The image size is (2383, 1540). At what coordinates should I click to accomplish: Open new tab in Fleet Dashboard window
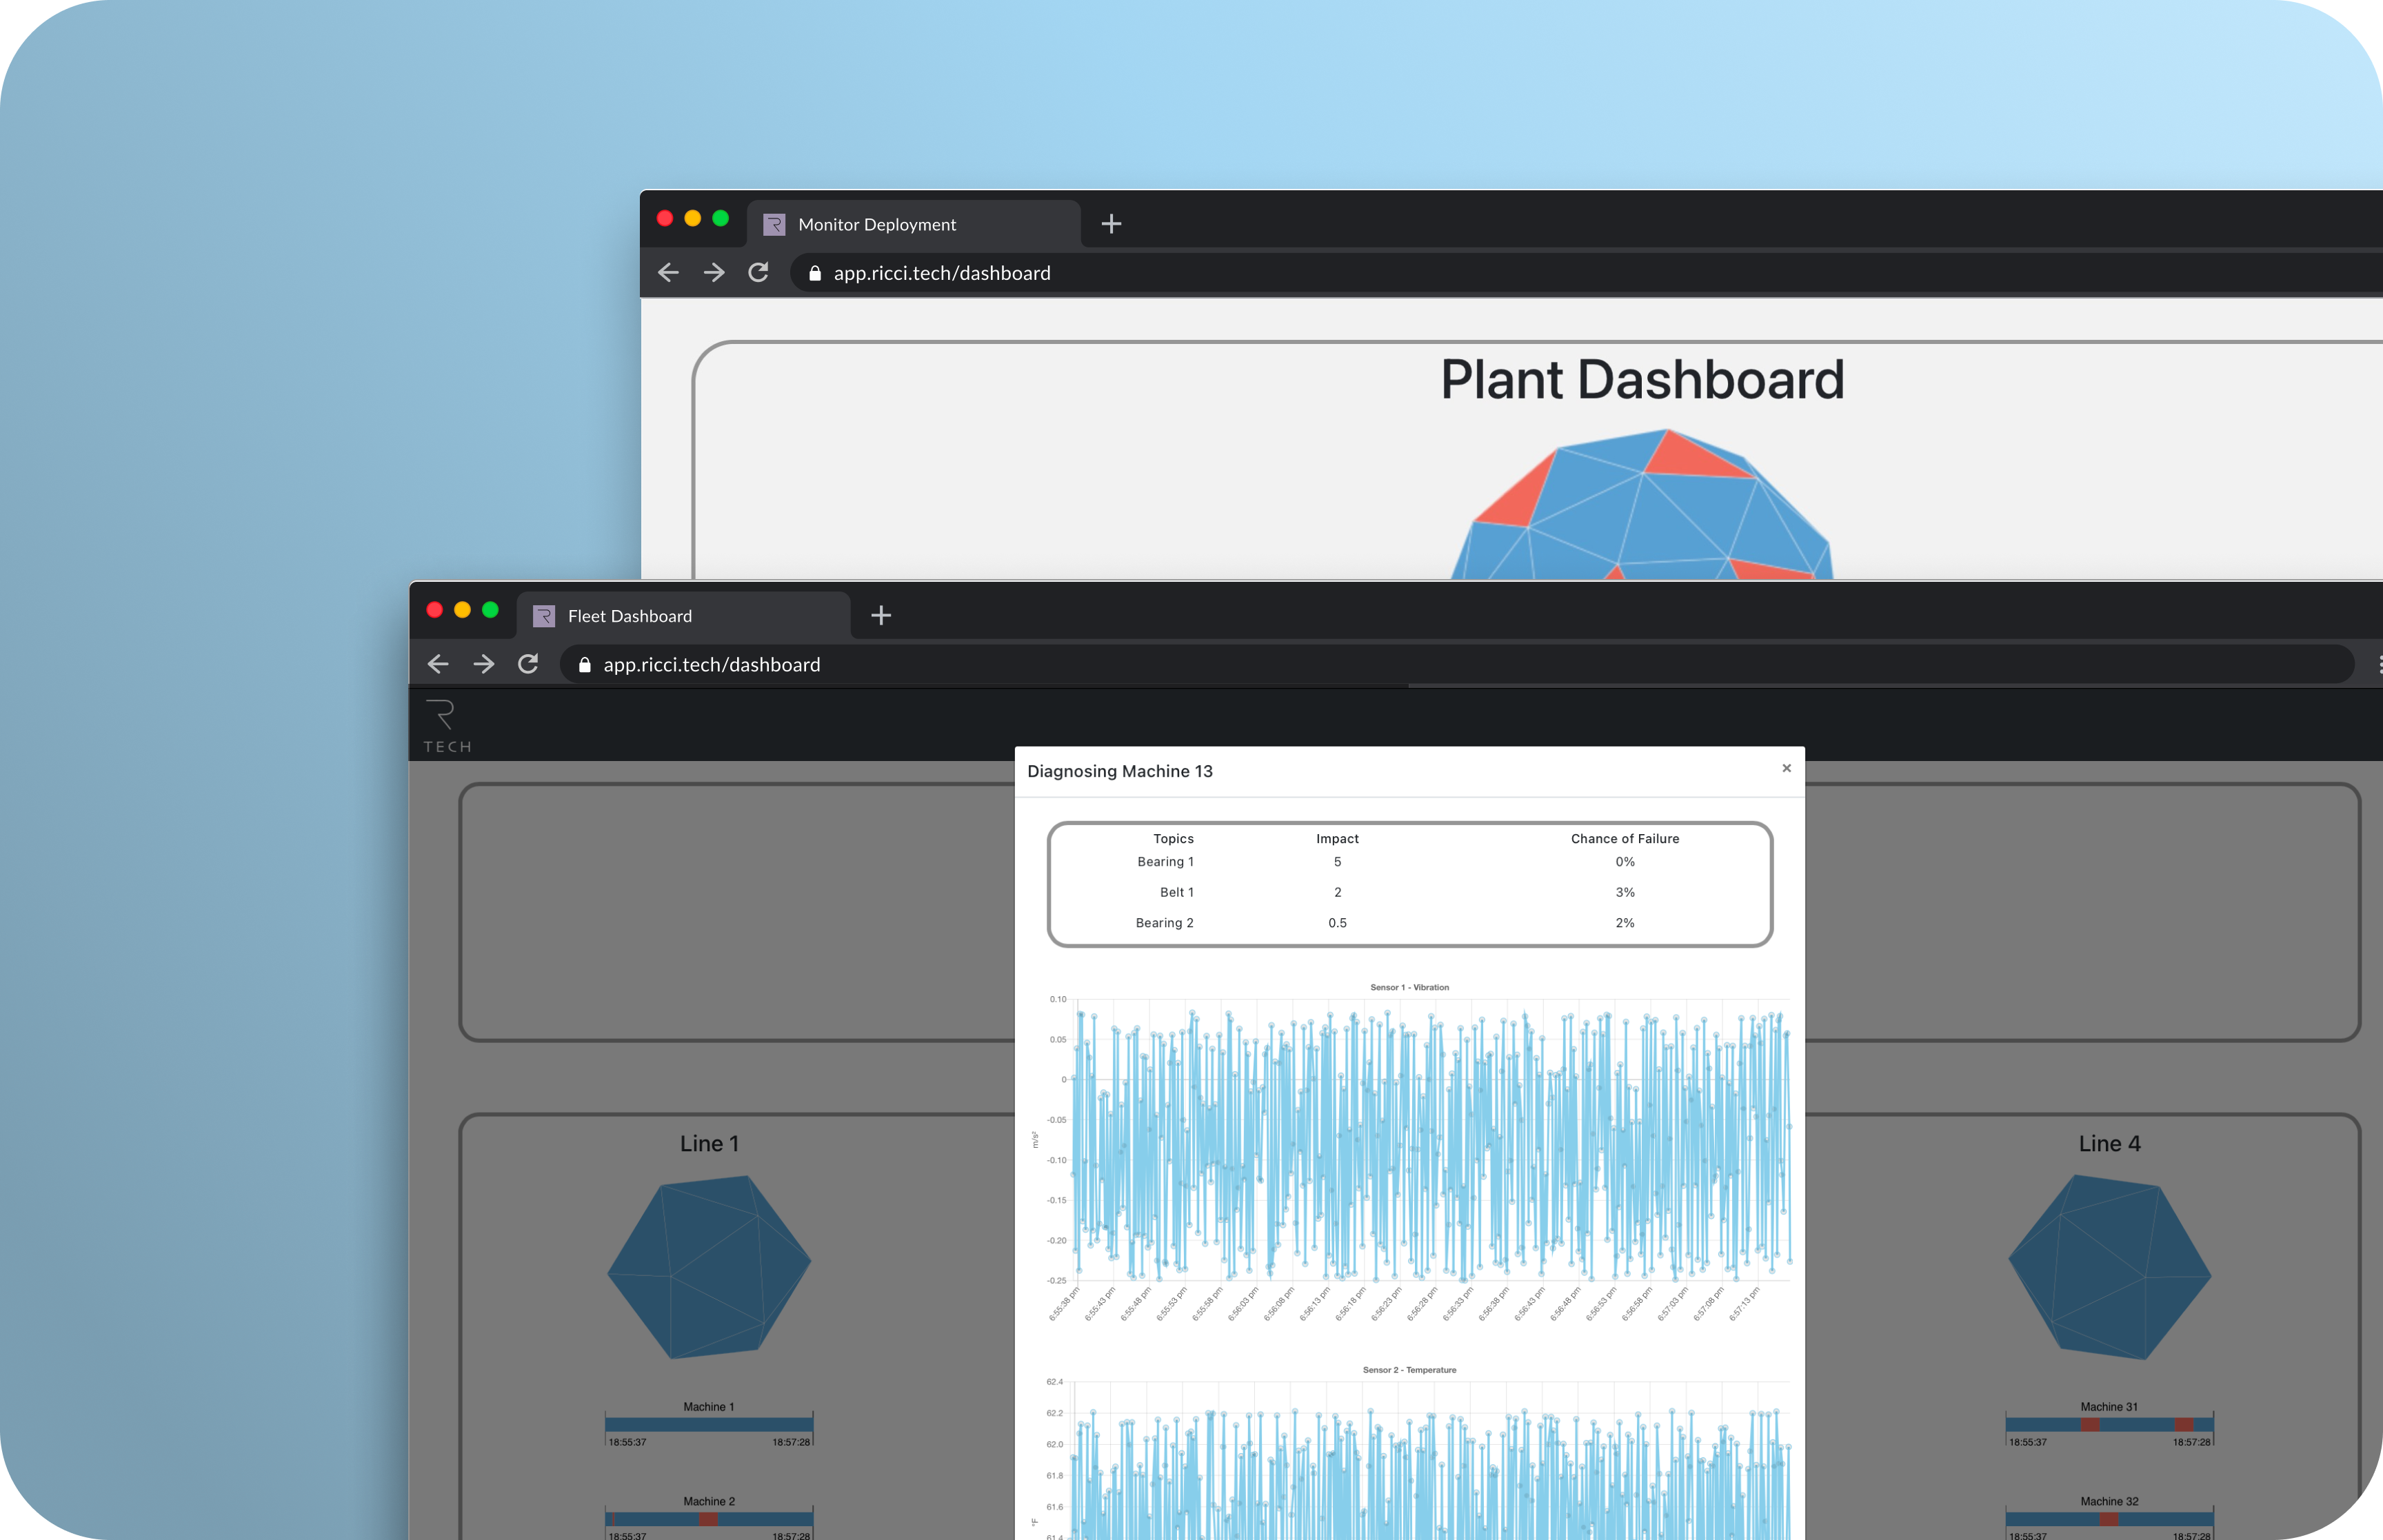[881, 615]
